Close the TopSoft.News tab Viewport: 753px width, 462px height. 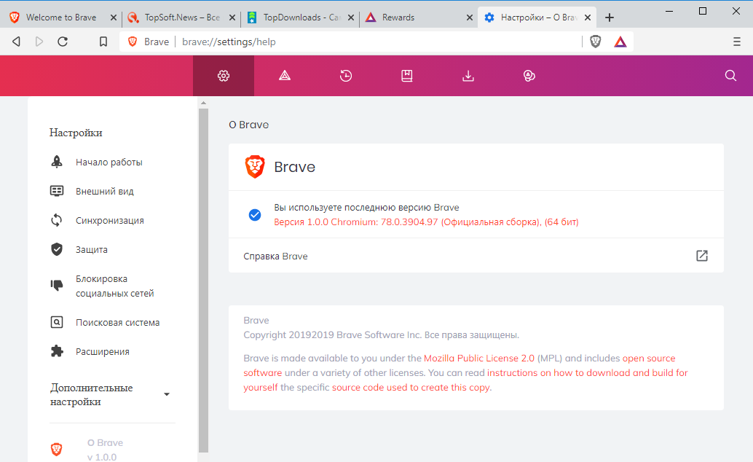[232, 17]
